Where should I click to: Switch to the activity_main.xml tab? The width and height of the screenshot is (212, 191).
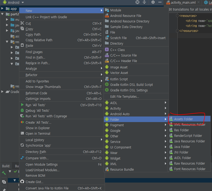pos(183,2)
